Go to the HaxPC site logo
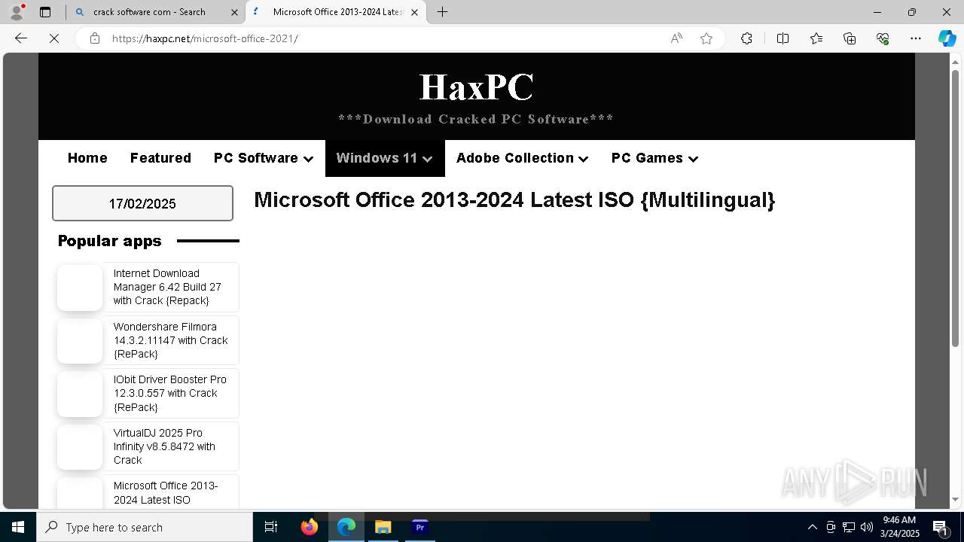The height and width of the screenshot is (542, 964). pyautogui.click(x=476, y=87)
